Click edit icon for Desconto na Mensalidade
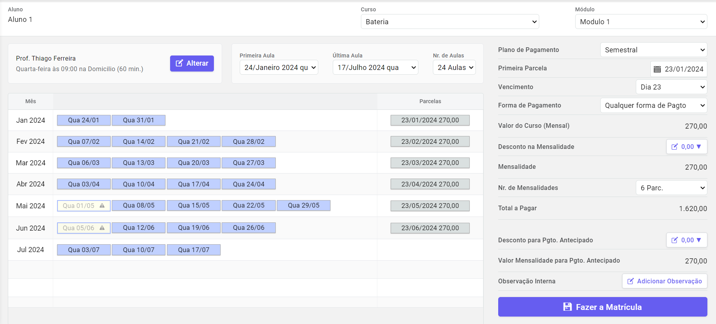716x324 pixels. click(x=675, y=147)
